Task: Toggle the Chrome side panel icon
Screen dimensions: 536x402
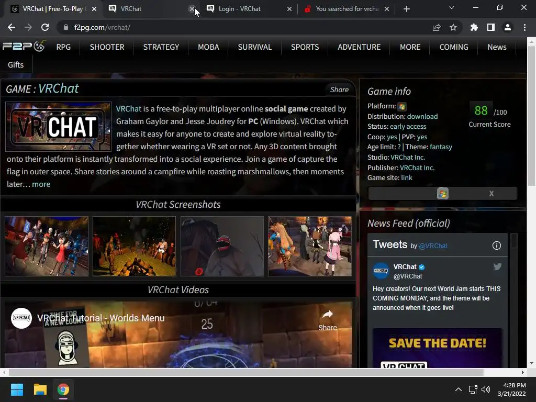Action: click(x=491, y=27)
